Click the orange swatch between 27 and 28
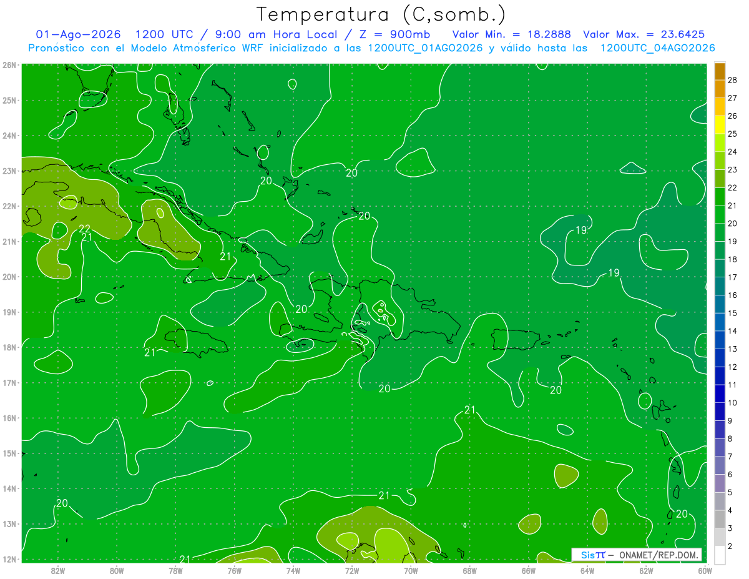This screenshot has height=579, width=749. [720, 89]
